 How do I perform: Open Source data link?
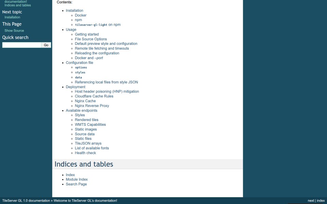(x=85, y=134)
